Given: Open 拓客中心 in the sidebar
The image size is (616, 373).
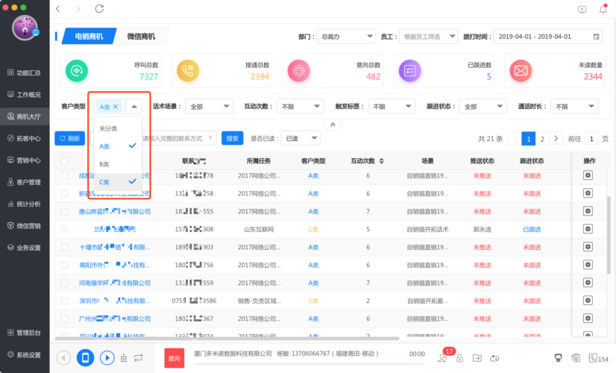Looking at the screenshot, I should 25,138.
